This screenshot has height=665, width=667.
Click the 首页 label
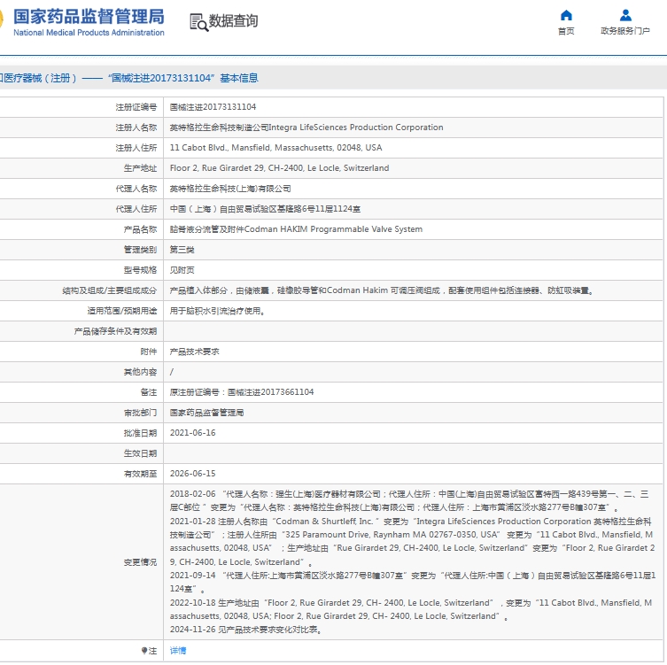coord(566,31)
